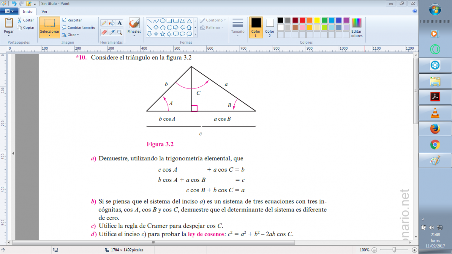The height and width of the screenshot is (254, 452).
Task: Expand the Seleccionar options arrow
Action: pyautogui.click(x=50, y=36)
